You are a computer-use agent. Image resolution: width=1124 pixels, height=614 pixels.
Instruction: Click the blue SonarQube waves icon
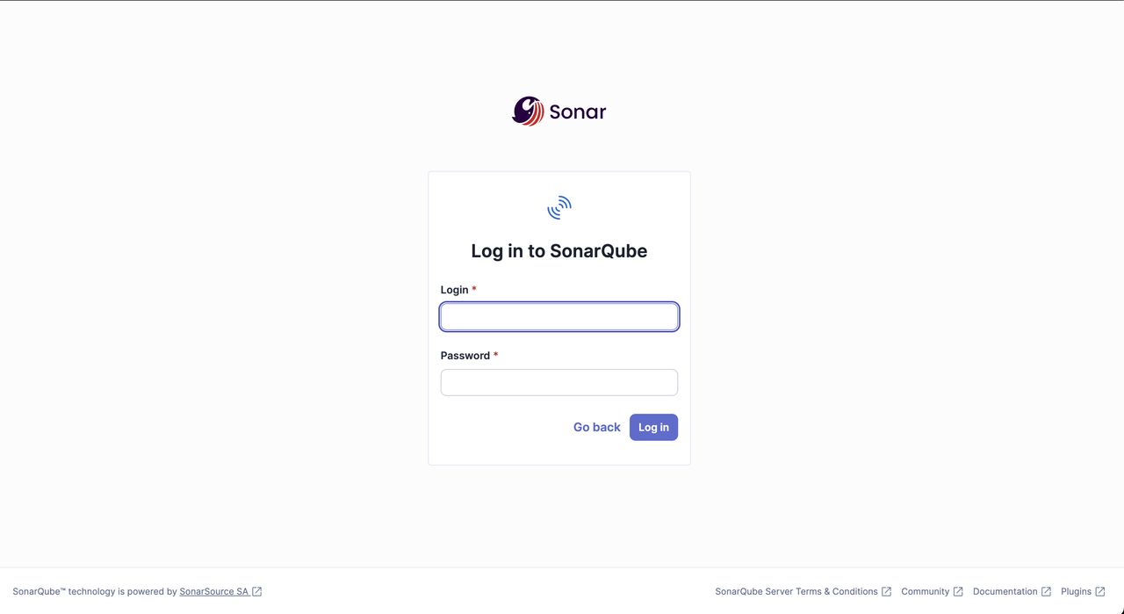tap(559, 208)
